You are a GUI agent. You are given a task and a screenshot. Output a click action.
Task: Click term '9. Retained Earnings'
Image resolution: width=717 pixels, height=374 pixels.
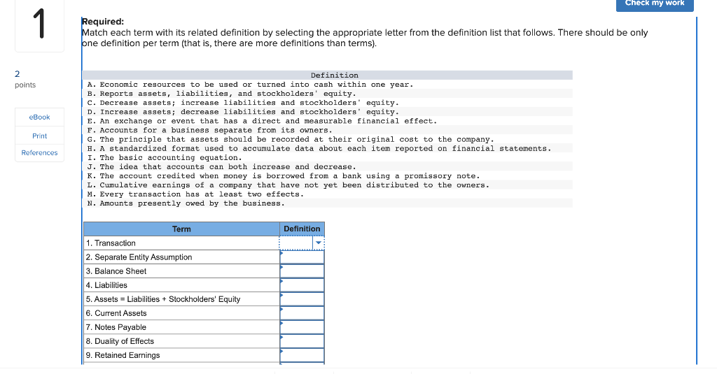tap(123, 355)
